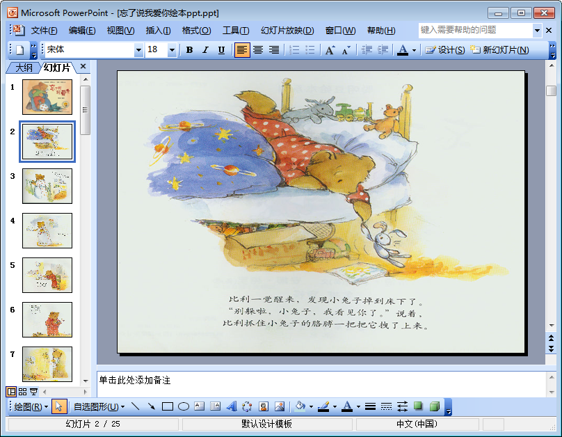Open the Slide Show (幻灯片放映) menu
The width and height of the screenshot is (562, 437).
[287, 31]
